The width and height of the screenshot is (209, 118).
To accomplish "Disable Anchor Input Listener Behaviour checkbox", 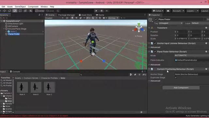I will click(155, 43).
